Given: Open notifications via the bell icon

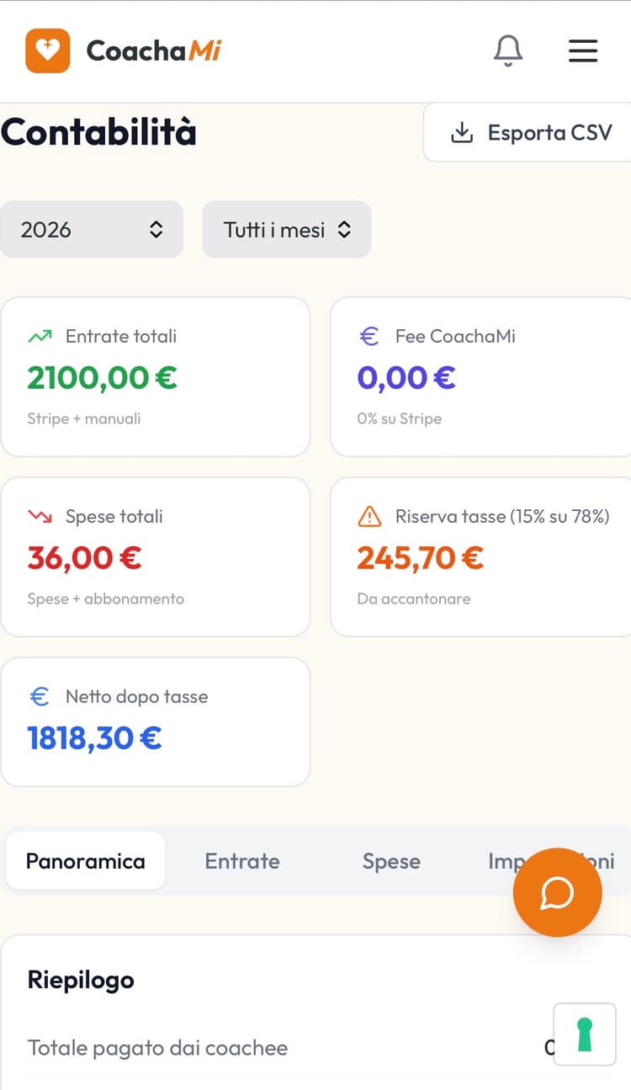Looking at the screenshot, I should click(507, 51).
